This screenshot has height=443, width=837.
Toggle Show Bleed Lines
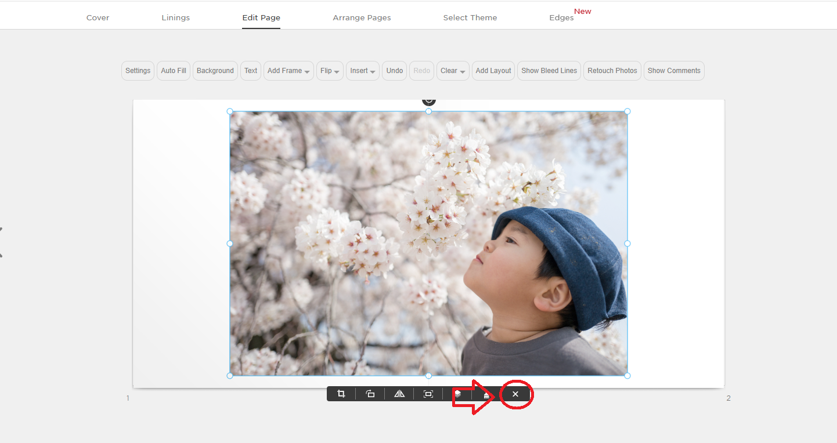(x=549, y=71)
